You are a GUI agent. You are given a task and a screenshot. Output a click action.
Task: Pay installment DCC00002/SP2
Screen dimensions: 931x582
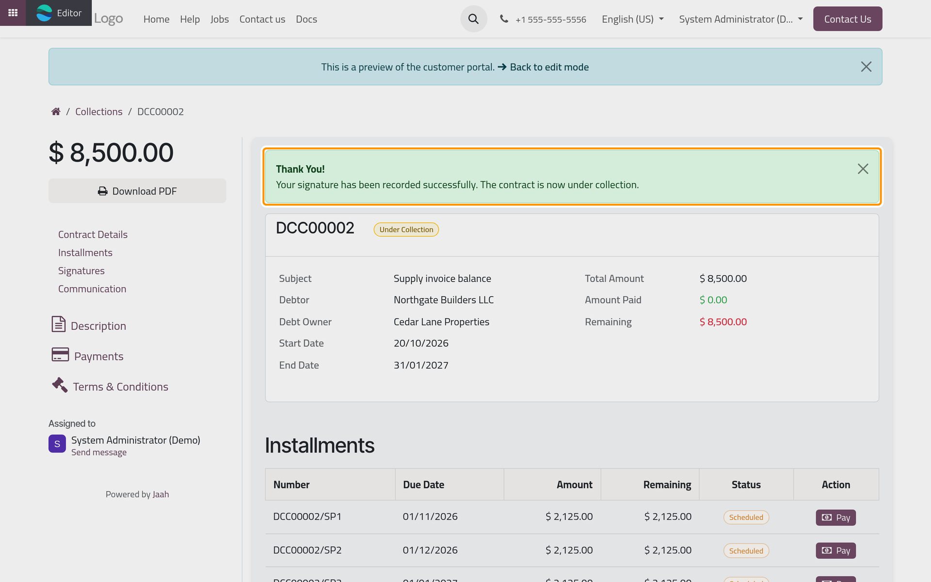(x=835, y=550)
